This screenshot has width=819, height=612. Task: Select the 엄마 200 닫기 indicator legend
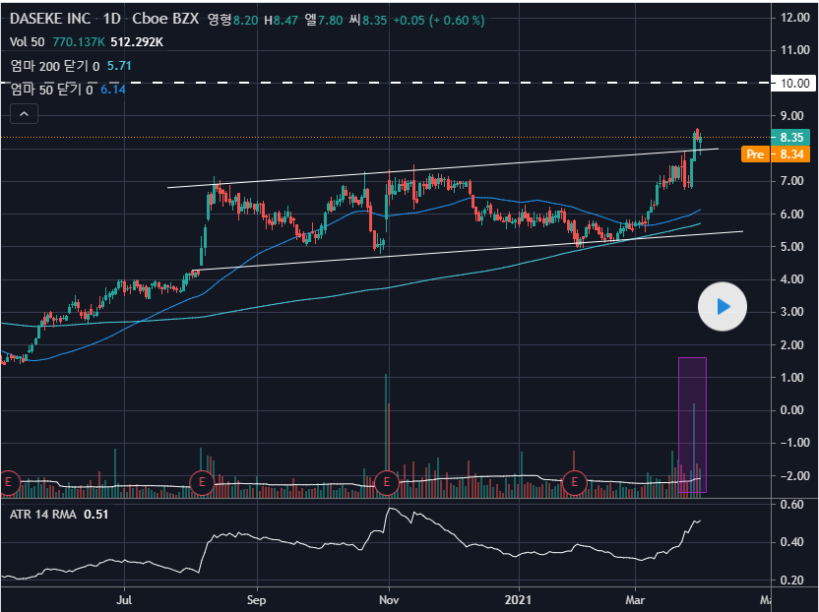click(50, 65)
